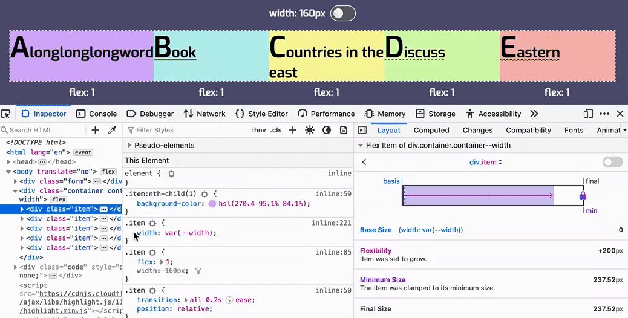Viewport: 628px width, 318px height.
Task: Toggle print media simulation page icon
Action: point(344,130)
